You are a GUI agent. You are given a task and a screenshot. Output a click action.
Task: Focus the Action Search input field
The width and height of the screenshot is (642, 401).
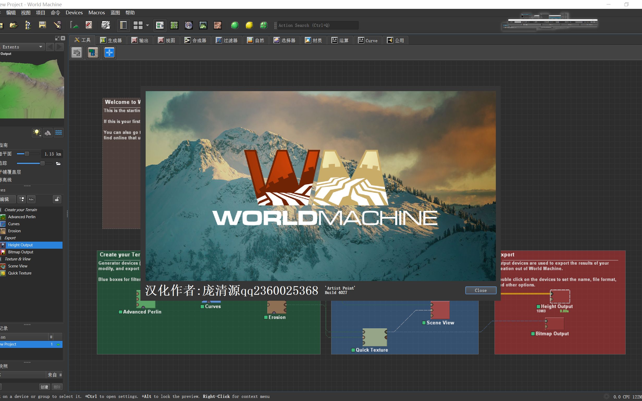pyautogui.click(x=317, y=25)
